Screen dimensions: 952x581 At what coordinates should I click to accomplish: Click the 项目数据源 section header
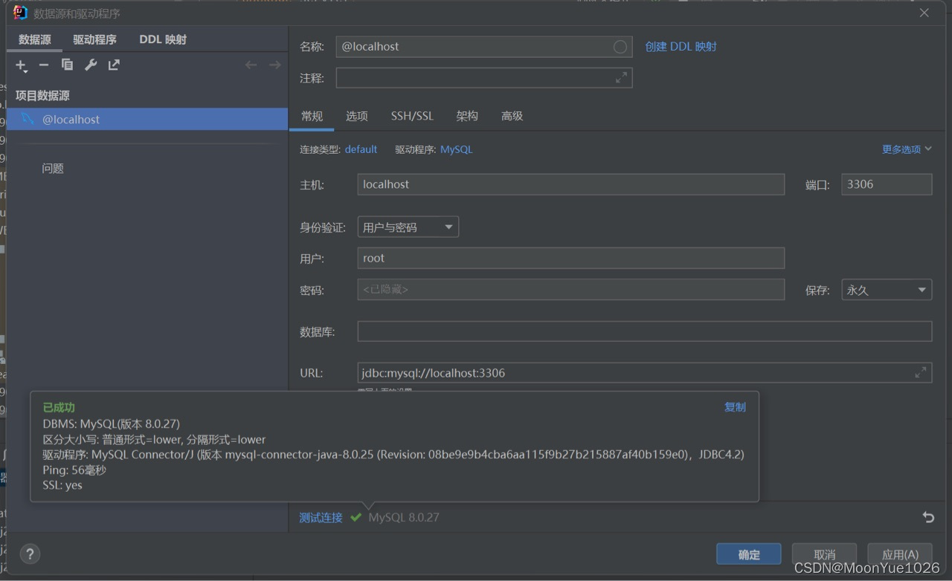[x=42, y=96]
